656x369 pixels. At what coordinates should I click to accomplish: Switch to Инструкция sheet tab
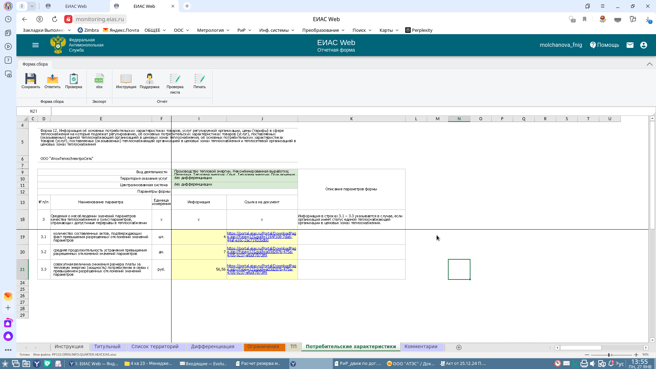click(x=69, y=347)
